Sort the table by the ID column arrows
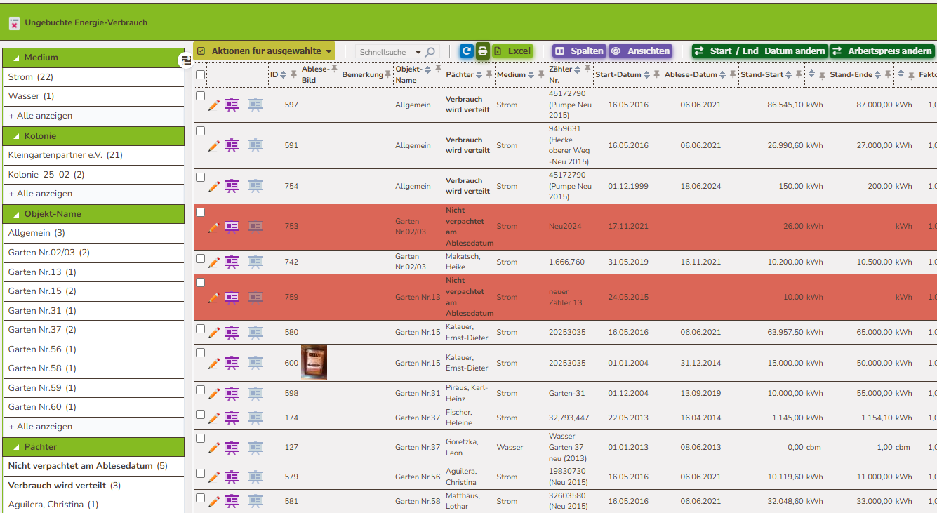 click(283, 74)
